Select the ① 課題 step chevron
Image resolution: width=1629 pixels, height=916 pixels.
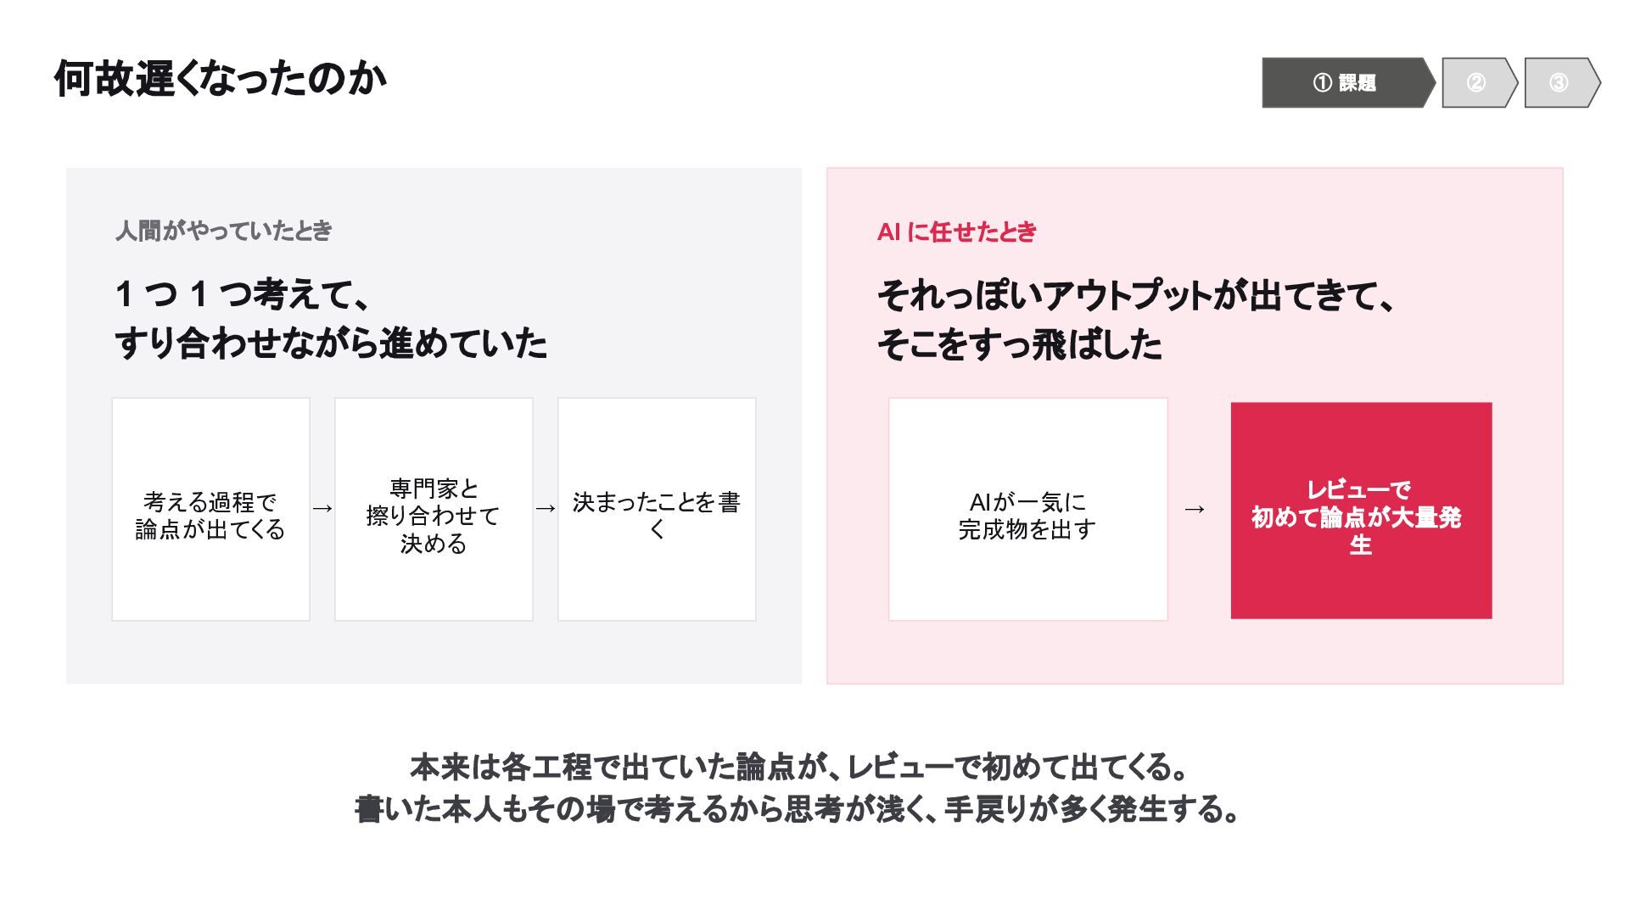[x=1347, y=82]
